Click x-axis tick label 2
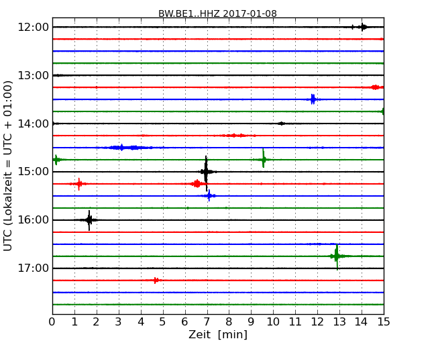 coord(97,322)
